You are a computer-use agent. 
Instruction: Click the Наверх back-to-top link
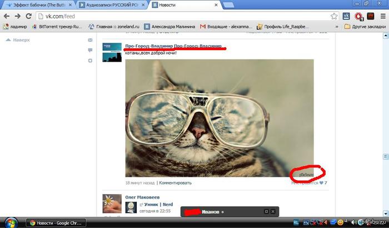21,40
